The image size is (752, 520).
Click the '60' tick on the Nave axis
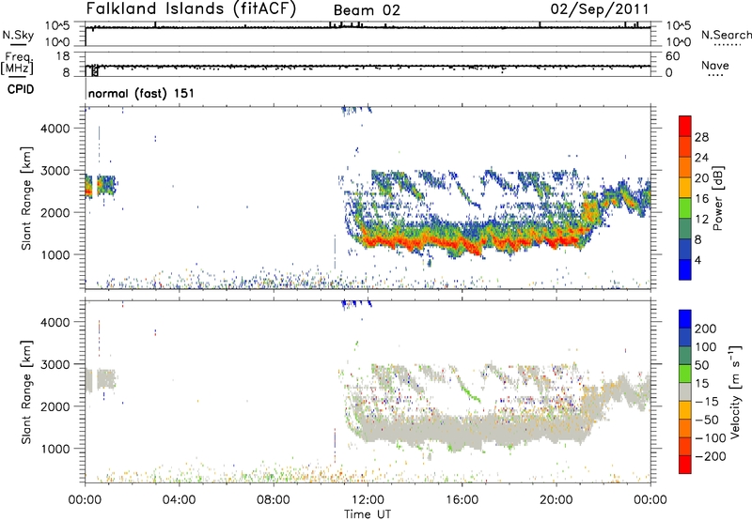coord(673,56)
